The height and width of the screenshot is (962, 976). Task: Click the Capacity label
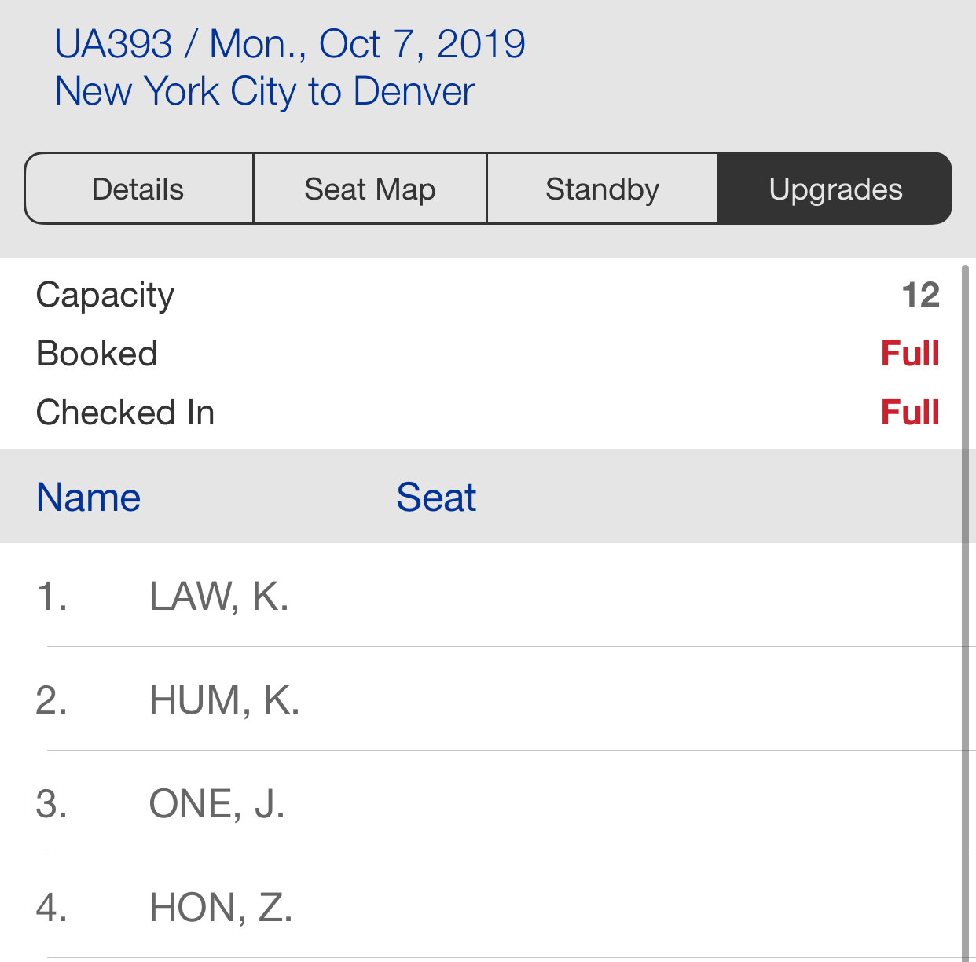click(105, 296)
